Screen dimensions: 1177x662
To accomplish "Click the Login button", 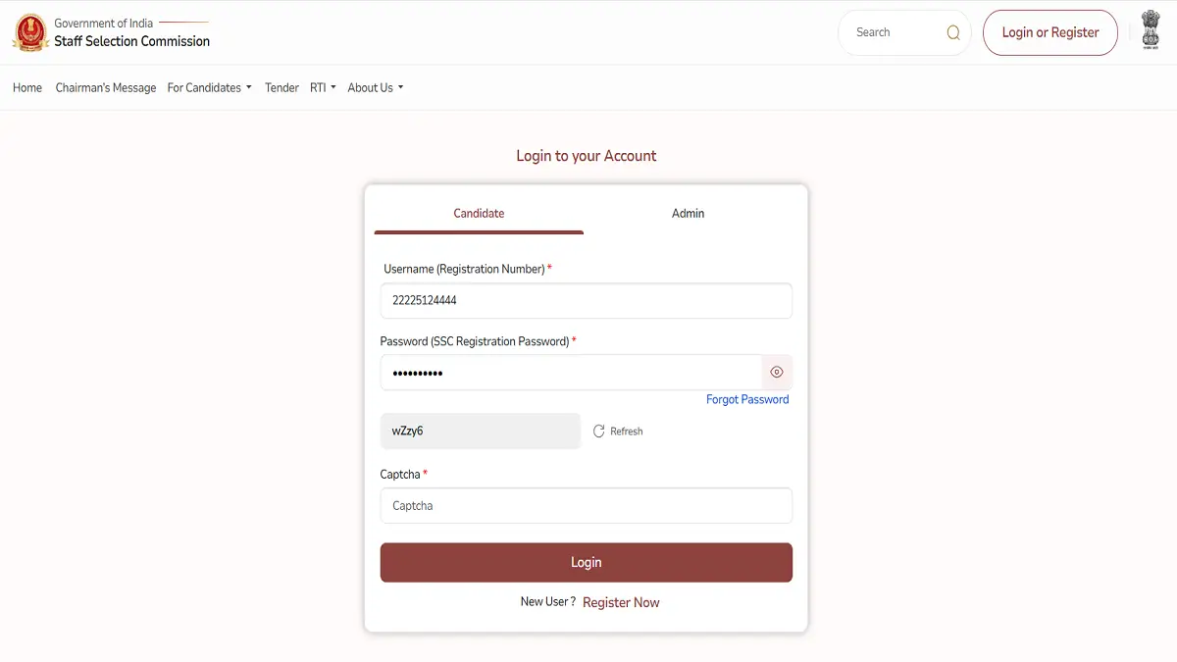I will pyautogui.click(x=586, y=562).
